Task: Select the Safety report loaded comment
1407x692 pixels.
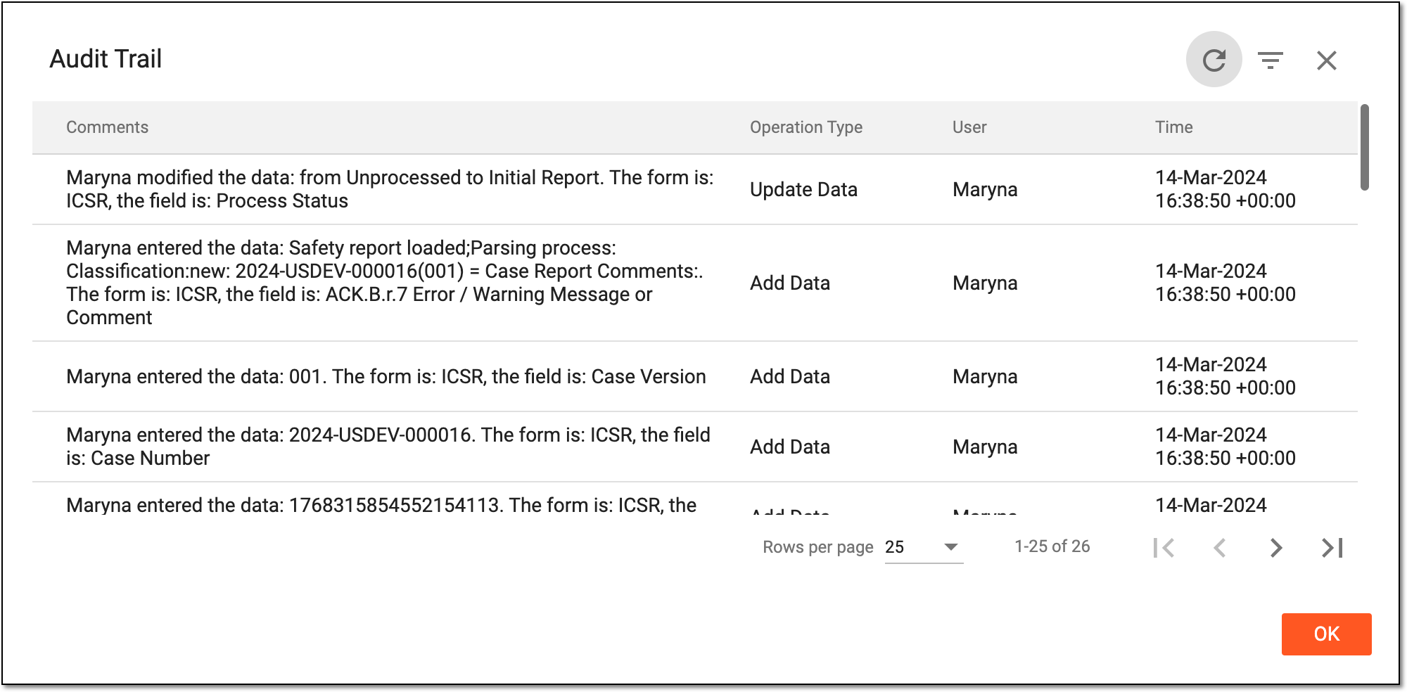Action: (384, 283)
